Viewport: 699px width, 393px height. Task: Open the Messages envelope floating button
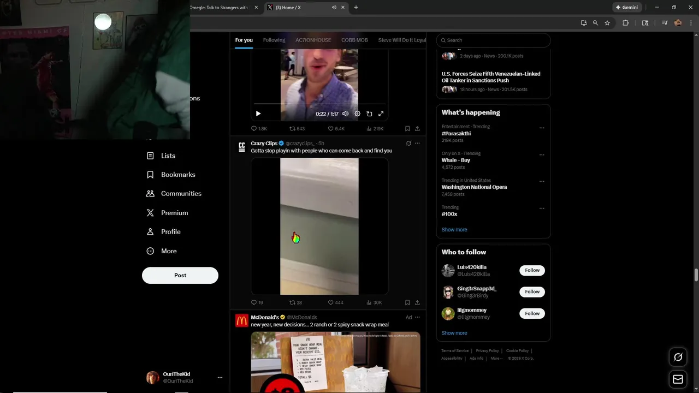click(x=678, y=379)
